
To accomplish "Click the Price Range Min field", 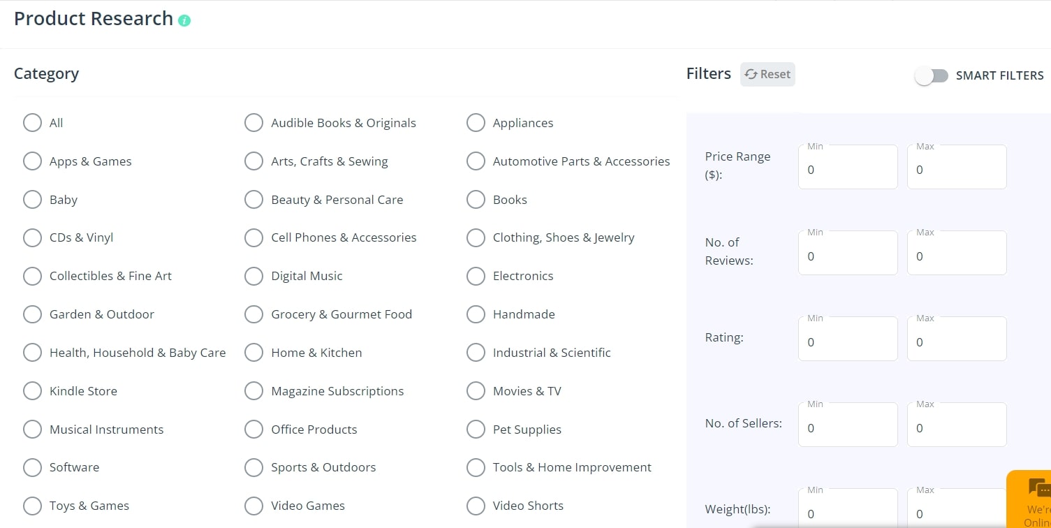I will coord(848,167).
